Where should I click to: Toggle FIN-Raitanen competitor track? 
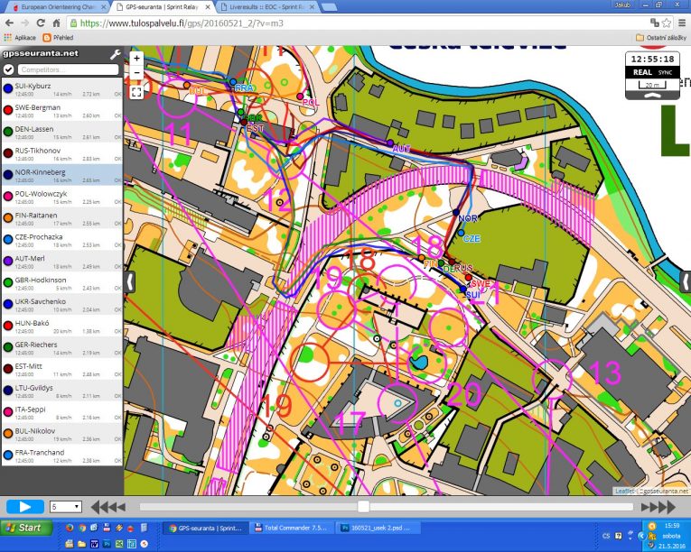point(61,218)
